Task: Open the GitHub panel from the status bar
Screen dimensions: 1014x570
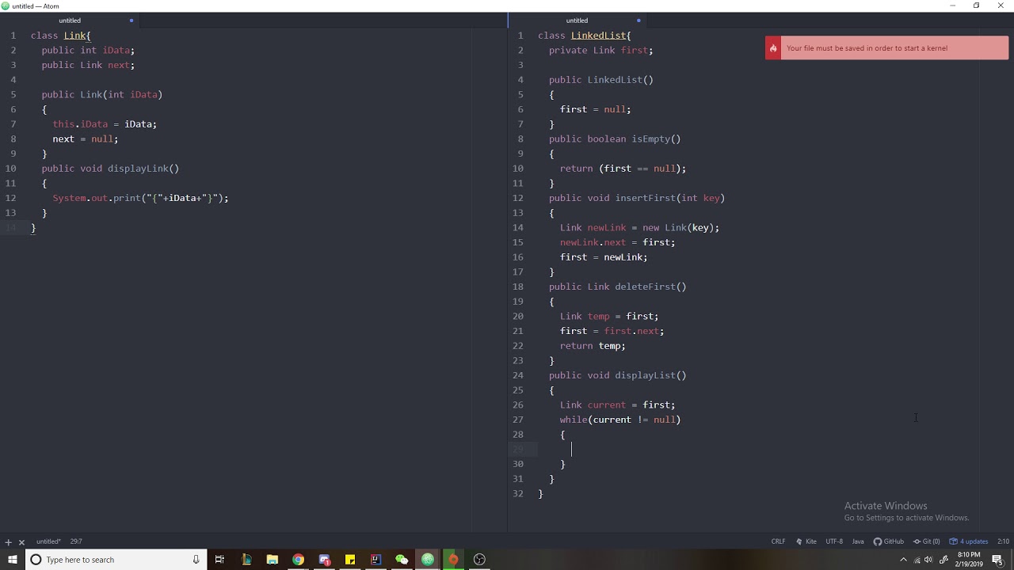Action: click(x=889, y=541)
